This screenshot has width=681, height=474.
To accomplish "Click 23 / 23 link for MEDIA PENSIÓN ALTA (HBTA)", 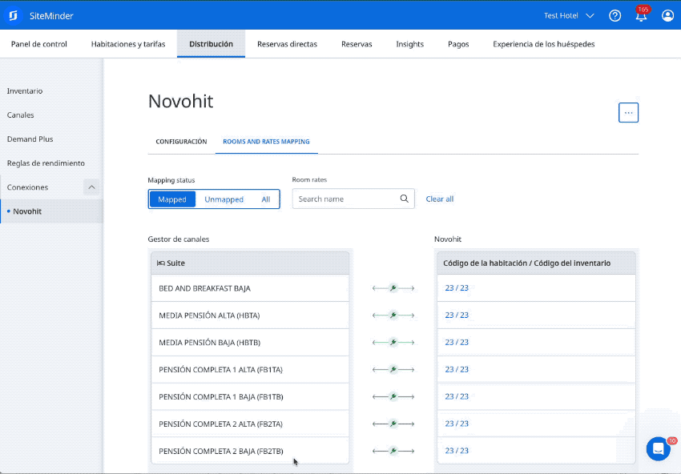I will pyautogui.click(x=457, y=315).
